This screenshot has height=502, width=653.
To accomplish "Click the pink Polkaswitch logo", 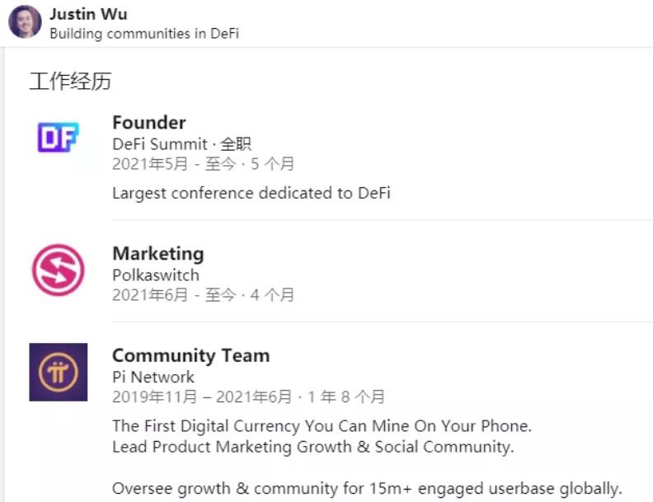I will click(x=58, y=270).
